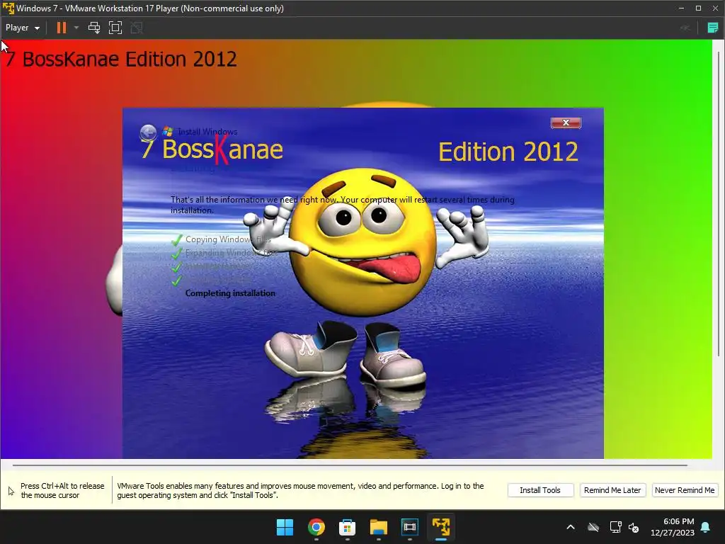This screenshot has height=544, width=725.
Task: Open the green notes icon in VMware toolbar
Action: [712, 28]
